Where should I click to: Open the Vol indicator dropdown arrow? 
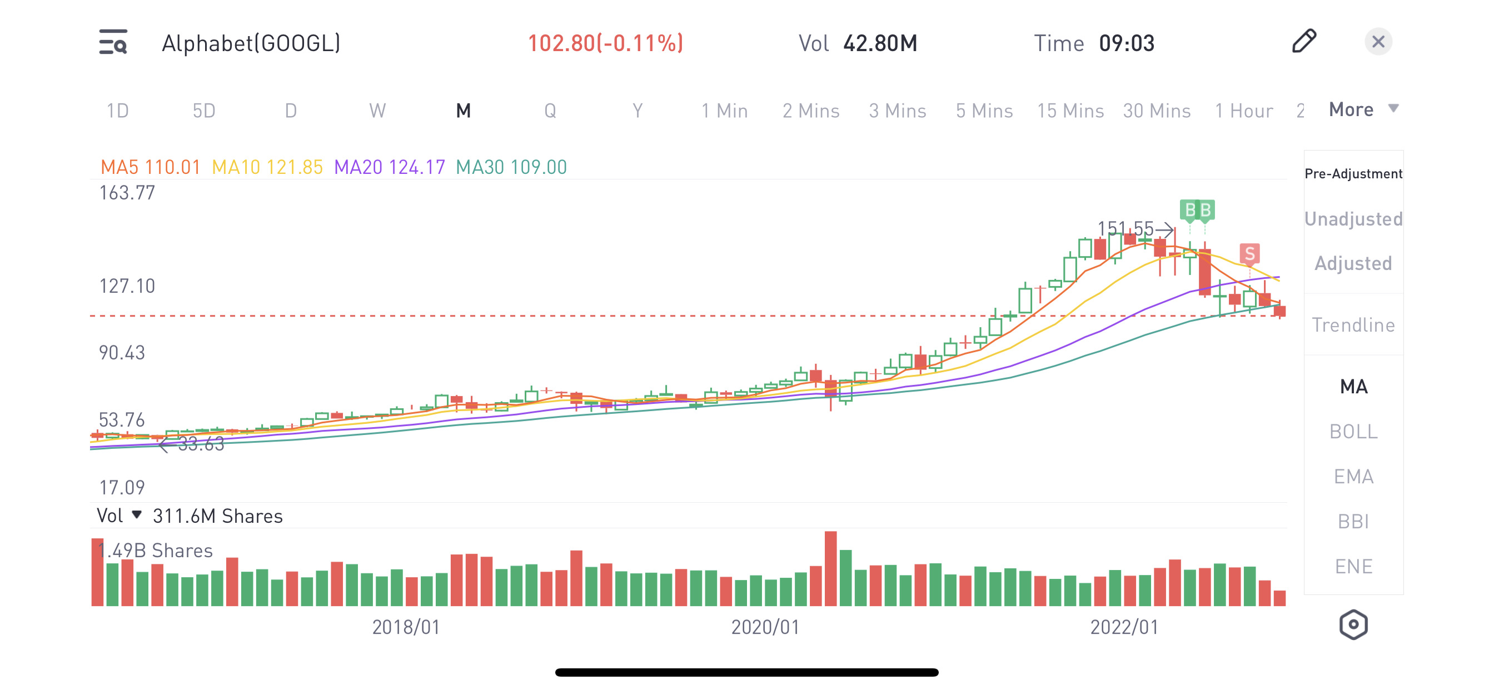pos(137,515)
